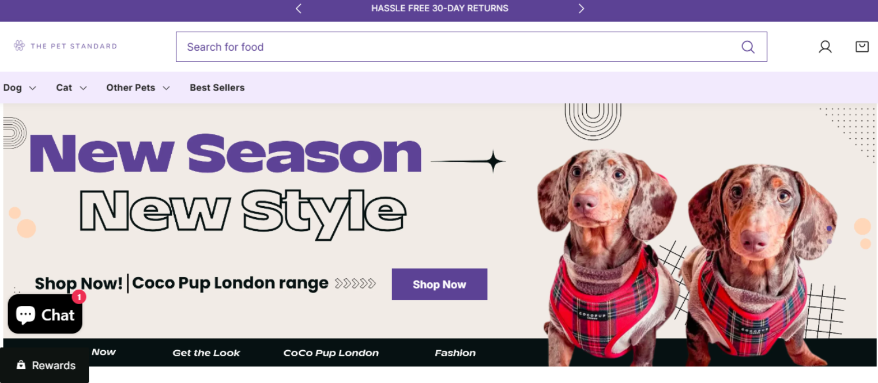Show previous announcement with left arrow

click(299, 8)
